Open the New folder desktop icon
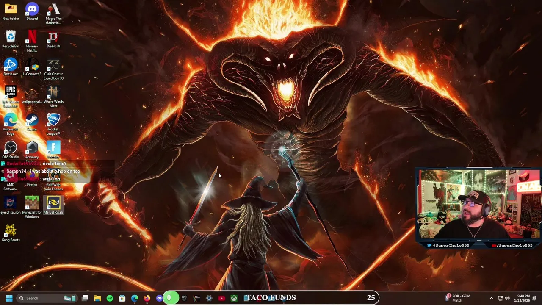 point(11,12)
